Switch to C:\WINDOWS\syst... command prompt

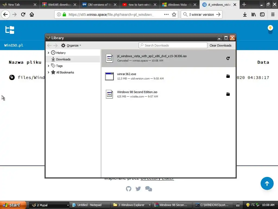(213, 205)
